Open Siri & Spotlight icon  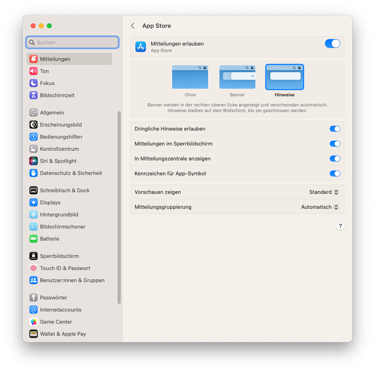34,161
